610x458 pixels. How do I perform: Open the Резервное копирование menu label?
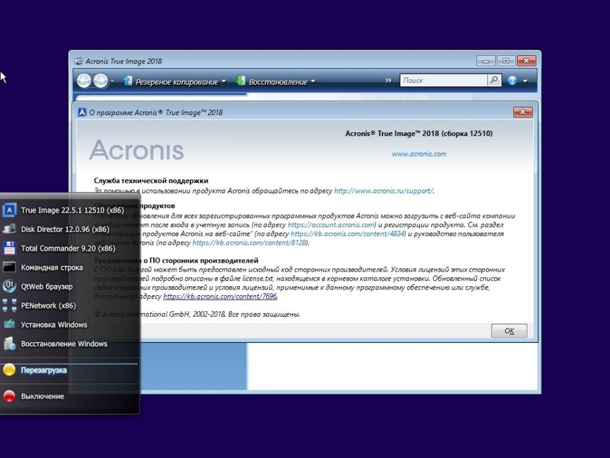(x=177, y=82)
